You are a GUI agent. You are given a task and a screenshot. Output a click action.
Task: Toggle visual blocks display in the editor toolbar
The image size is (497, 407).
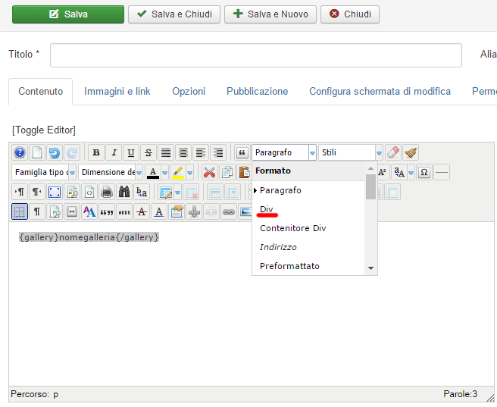click(x=20, y=211)
